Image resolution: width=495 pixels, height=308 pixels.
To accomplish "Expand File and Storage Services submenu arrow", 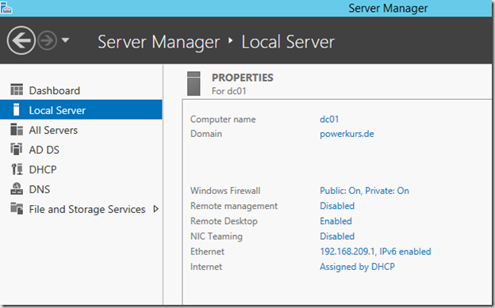I will (x=155, y=209).
